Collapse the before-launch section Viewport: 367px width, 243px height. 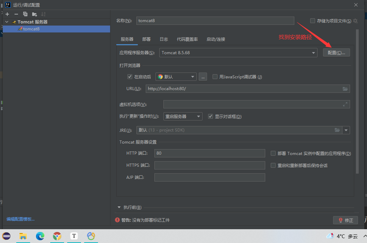pos(119,207)
